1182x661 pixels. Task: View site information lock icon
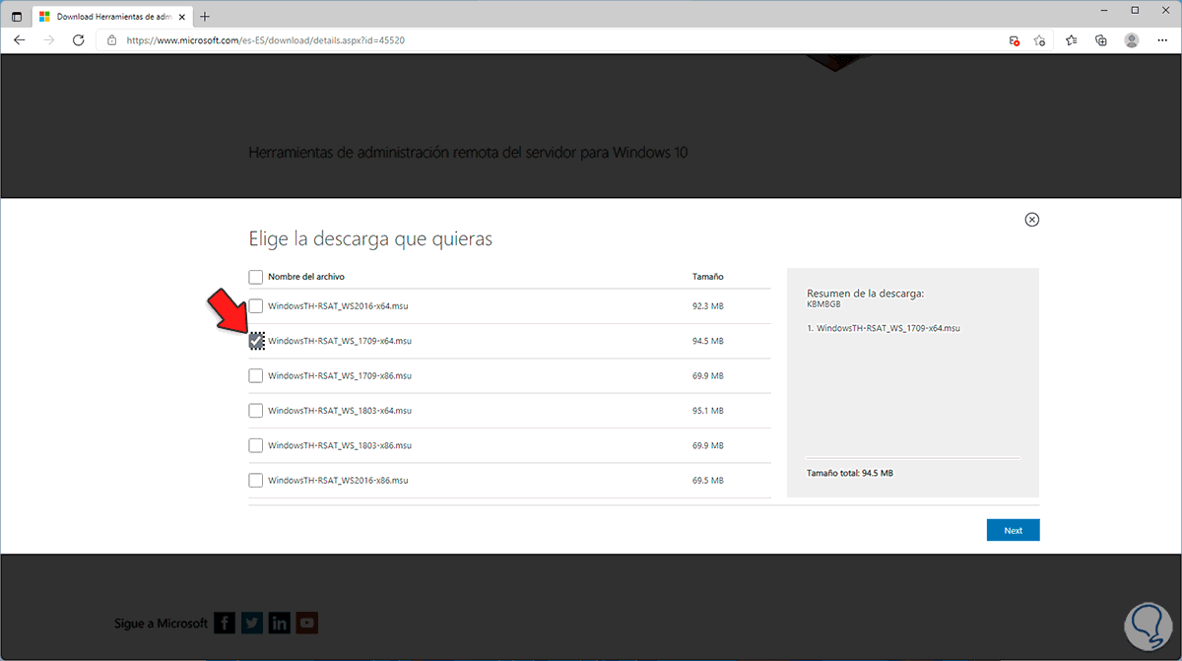[x=111, y=40]
